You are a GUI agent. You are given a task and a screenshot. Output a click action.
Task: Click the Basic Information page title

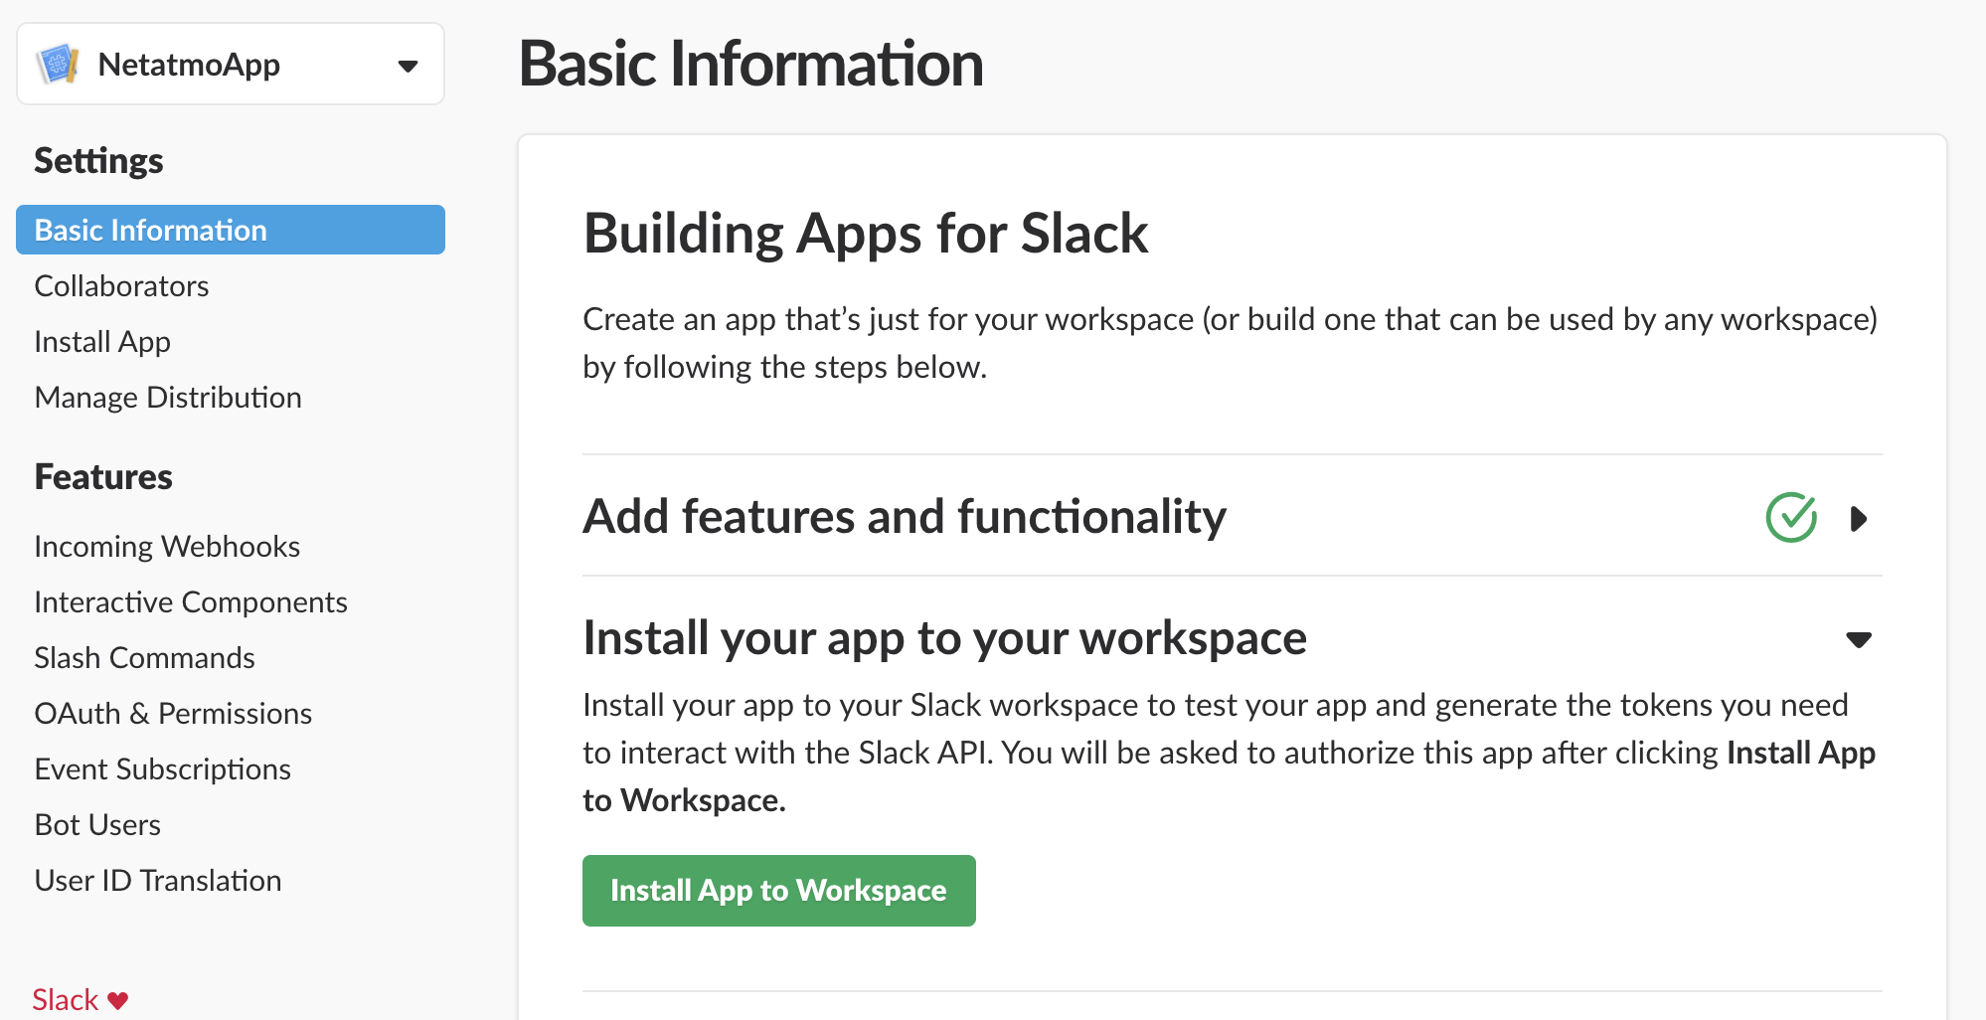tap(750, 64)
